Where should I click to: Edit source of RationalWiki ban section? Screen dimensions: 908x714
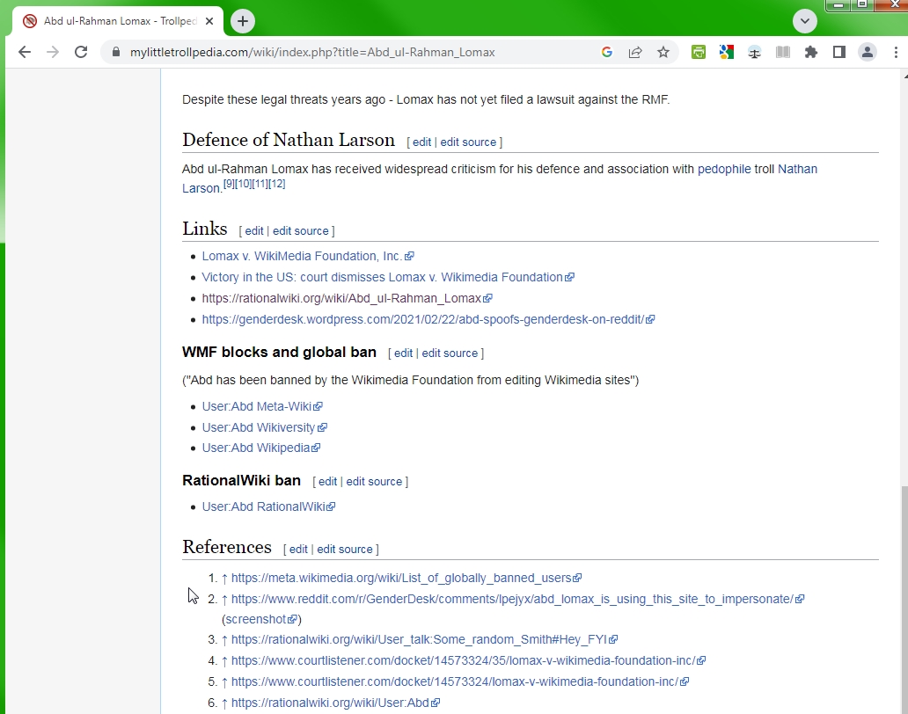(x=374, y=482)
